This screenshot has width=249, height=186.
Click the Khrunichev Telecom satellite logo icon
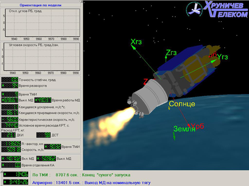194,9
